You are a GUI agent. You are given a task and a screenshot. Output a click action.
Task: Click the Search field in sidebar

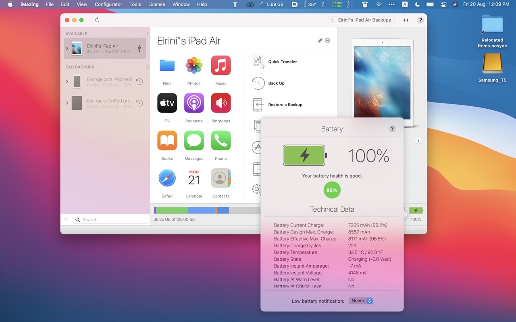coord(110,220)
